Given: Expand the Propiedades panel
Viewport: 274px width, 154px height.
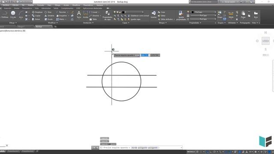Looking at the screenshot, I should pos(195,23).
